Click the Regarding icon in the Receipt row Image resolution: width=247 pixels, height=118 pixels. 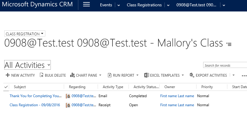(68, 105)
